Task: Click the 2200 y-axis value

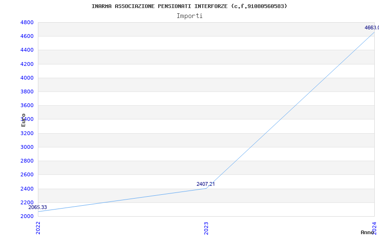Action: [x=27, y=202]
